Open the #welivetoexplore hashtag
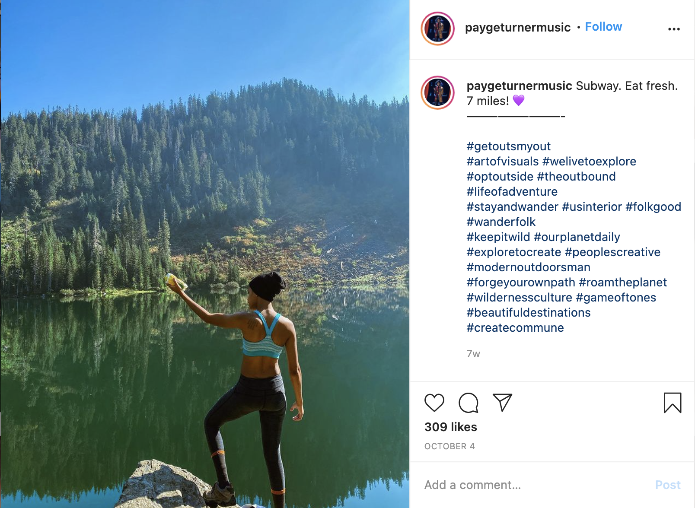 pyautogui.click(x=589, y=162)
